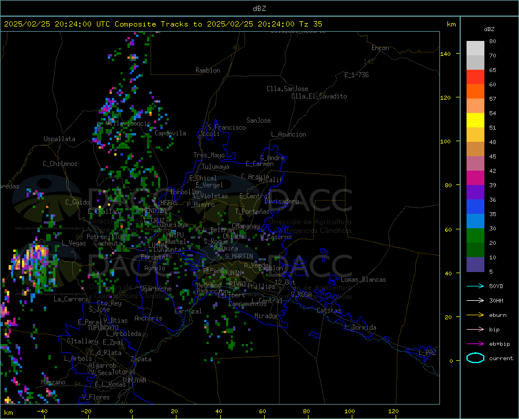Click the Clla.SanJose map label

coord(287,89)
